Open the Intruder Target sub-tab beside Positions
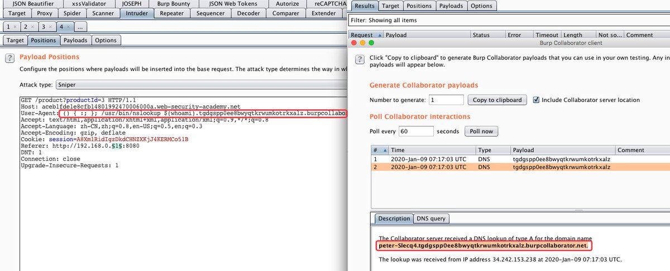 pos(15,40)
